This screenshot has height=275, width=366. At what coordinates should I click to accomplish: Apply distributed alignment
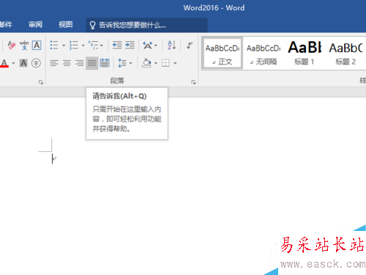[105, 63]
